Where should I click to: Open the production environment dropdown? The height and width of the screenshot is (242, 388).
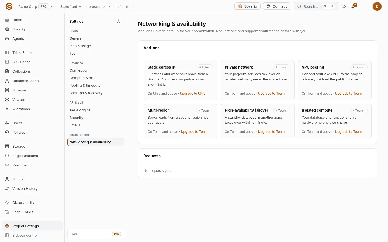click(99, 6)
